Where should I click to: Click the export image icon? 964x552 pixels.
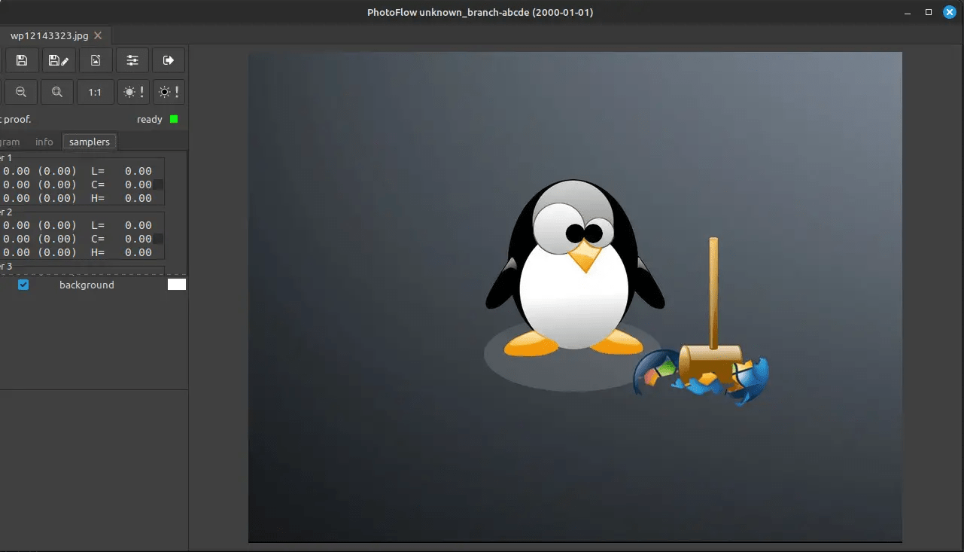point(96,60)
